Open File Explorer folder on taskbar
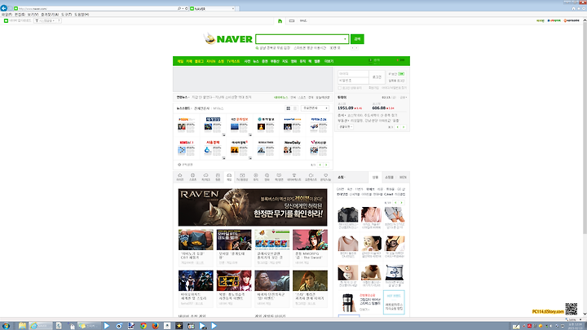Screen dimensions: 587x330 pyautogui.click(x=23, y=326)
